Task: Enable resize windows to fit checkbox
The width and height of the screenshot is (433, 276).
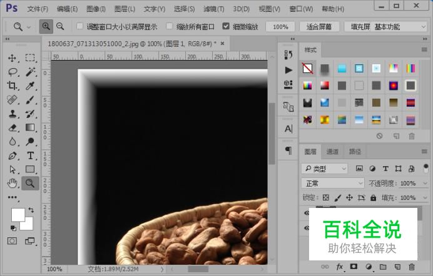Action: tap(79, 26)
